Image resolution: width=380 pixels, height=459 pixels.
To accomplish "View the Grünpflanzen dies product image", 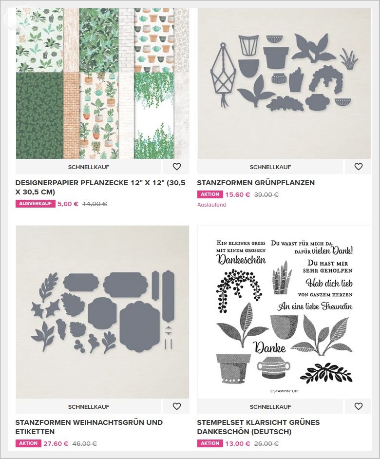I will tap(284, 83).
